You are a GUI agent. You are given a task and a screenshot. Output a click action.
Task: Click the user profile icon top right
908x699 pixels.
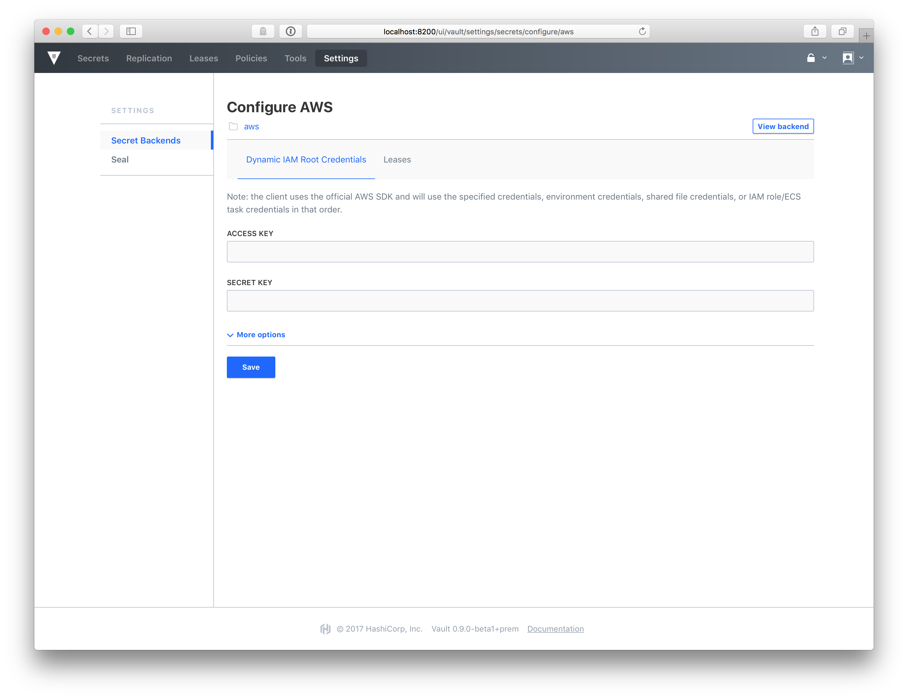click(x=848, y=58)
